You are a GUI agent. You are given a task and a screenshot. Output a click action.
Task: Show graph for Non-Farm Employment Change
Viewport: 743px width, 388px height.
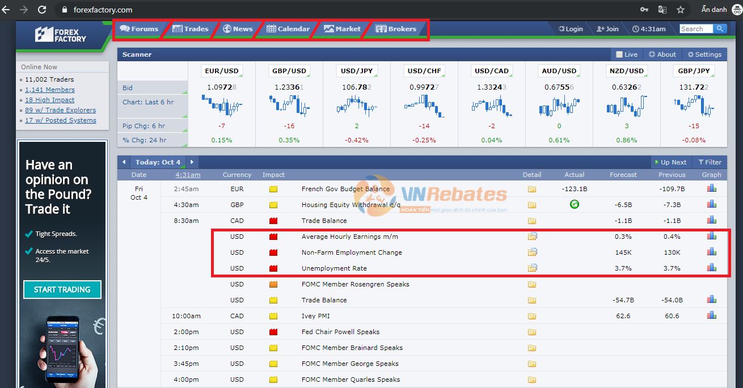pos(711,252)
